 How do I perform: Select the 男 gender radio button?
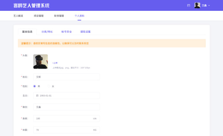[x=34, y=86]
